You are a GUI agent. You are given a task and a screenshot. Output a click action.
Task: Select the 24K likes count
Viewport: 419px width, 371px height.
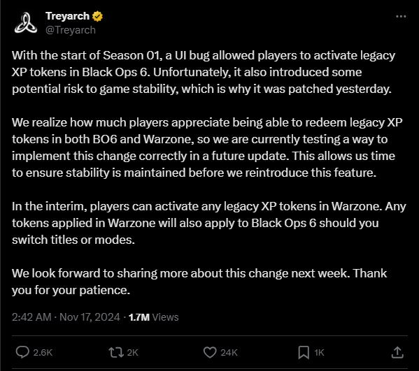click(x=229, y=353)
